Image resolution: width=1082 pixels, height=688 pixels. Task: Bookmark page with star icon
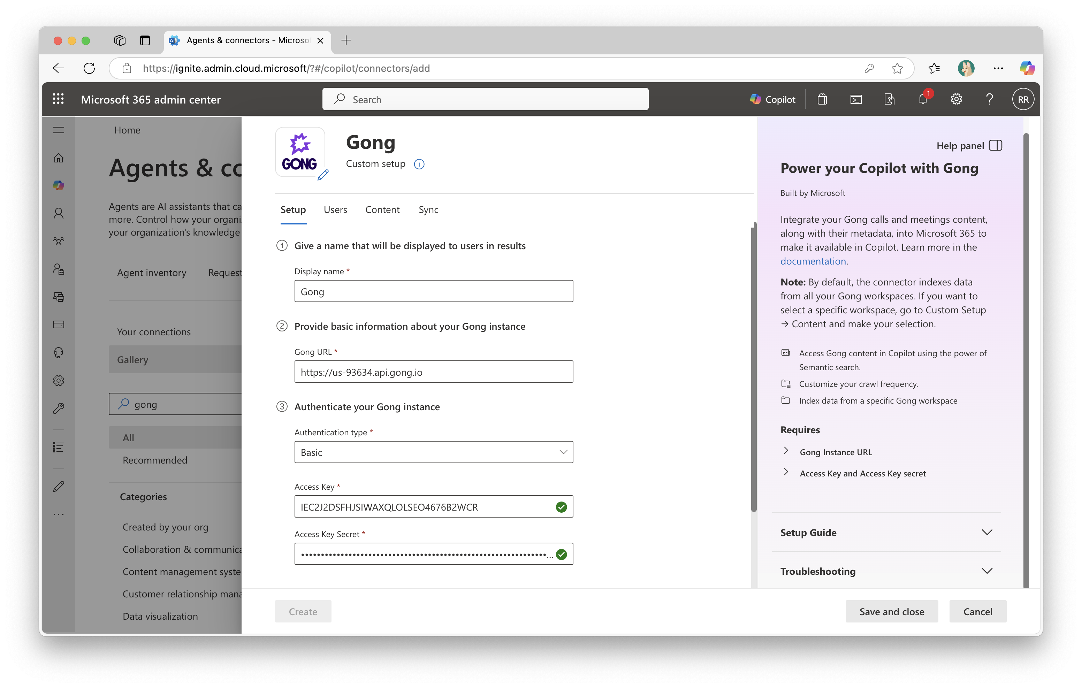[897, 68]
